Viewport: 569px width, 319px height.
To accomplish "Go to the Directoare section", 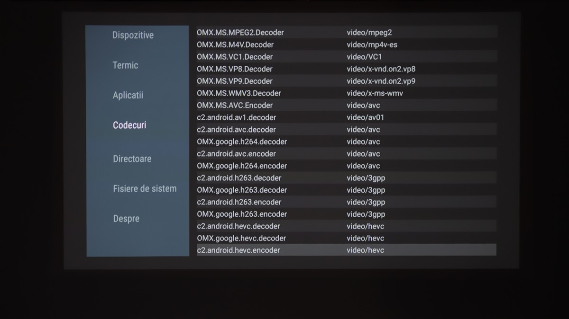I will coord(132,159).
